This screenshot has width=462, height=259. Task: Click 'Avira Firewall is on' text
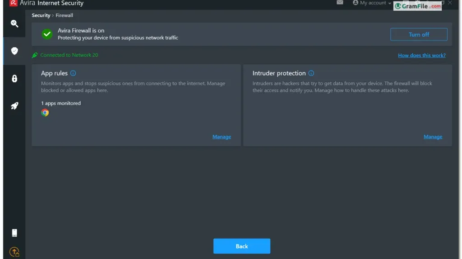81,31
